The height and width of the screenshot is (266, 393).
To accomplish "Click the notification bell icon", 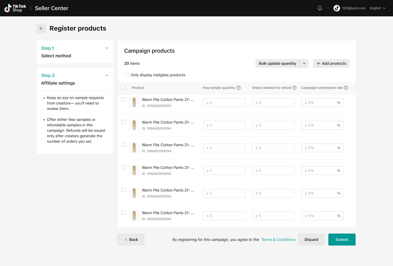I will (320, 8).
